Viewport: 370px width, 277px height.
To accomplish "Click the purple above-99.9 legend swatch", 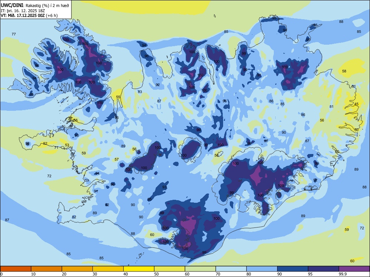I will coord(354,269).
